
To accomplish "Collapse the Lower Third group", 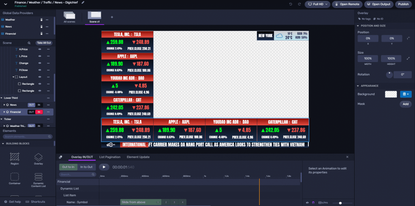I will 2,98.
